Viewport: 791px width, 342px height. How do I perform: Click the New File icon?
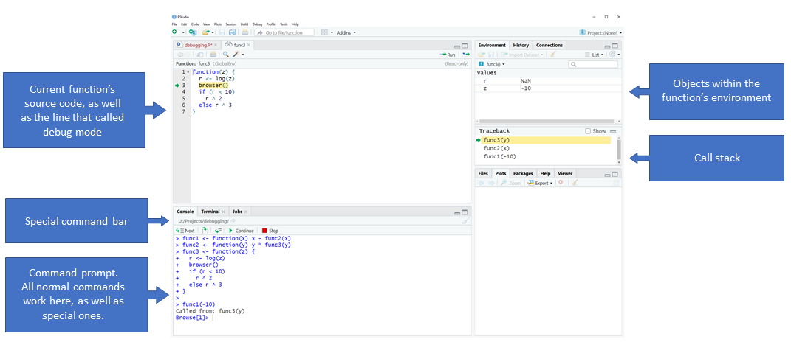(174, 32)
